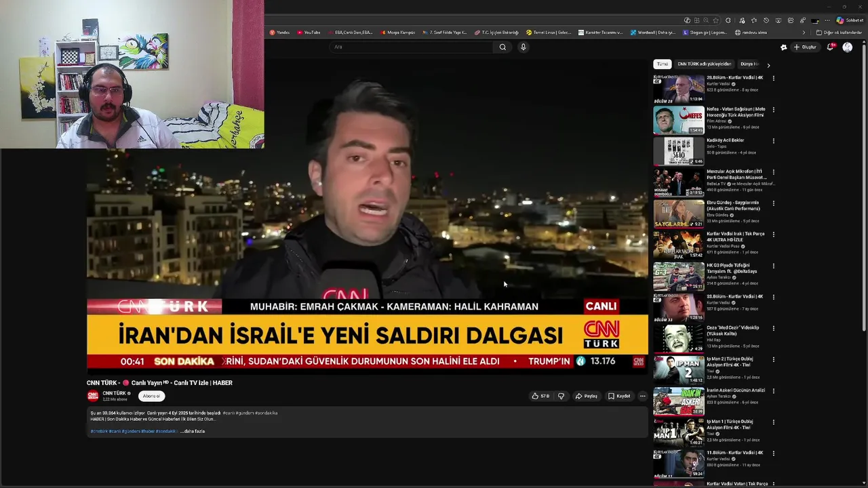
Task: Dislike the CNN TÜRK live video
Action: [x=561, y=396]
